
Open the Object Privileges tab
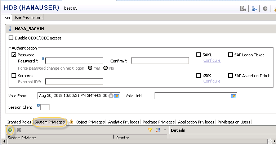coord(90,122)
